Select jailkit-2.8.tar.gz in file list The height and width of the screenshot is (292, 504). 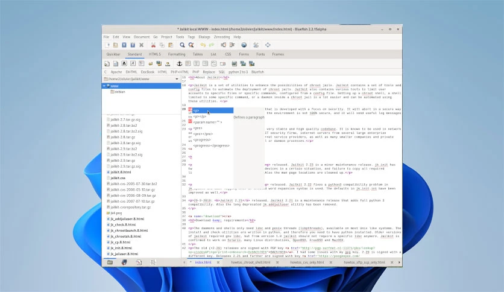122,137
